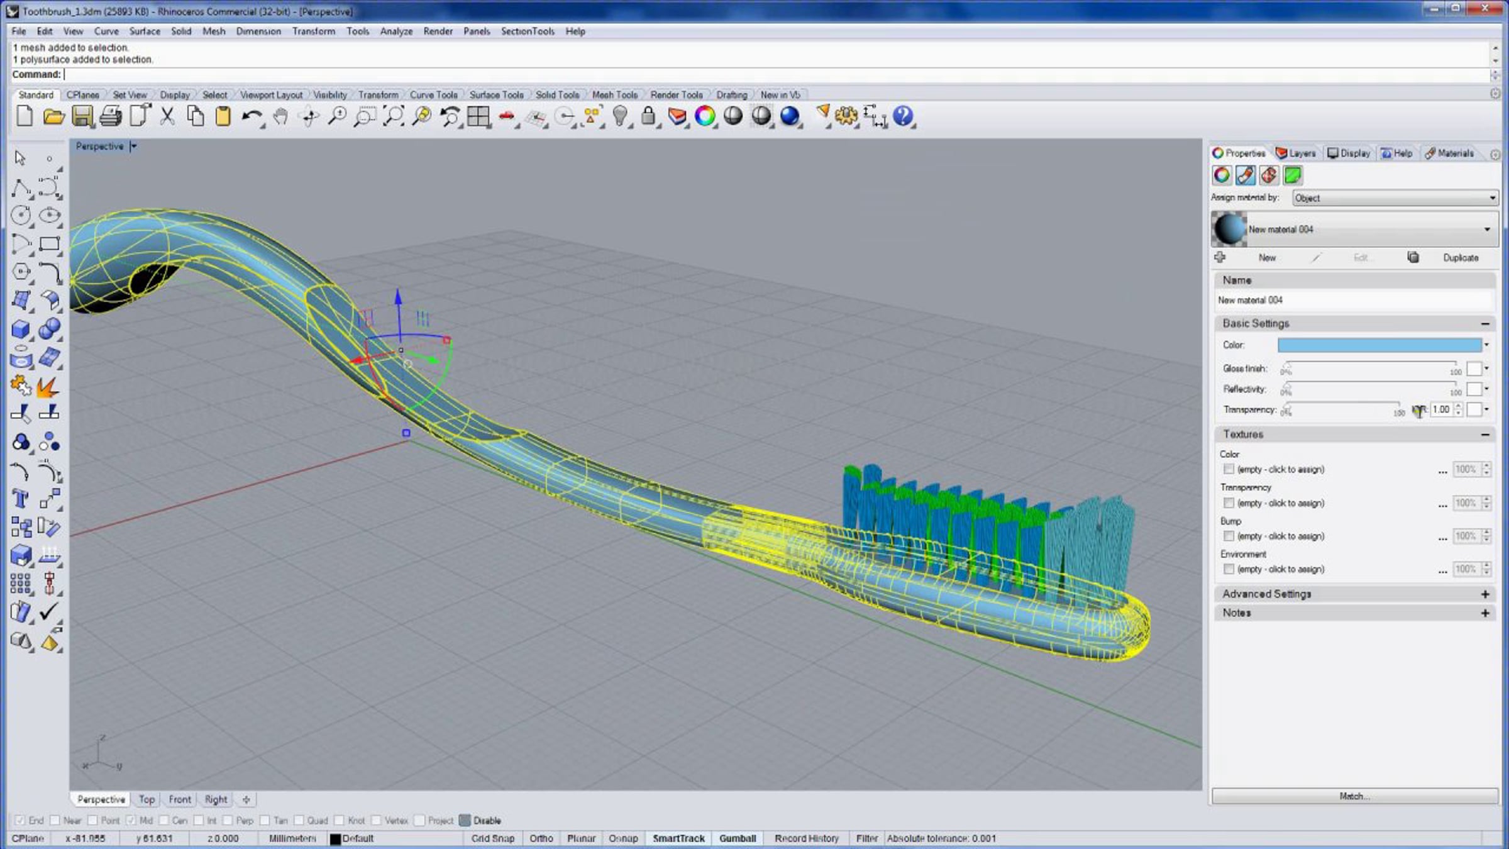Select the Pan hand tool

pos(280,116)
